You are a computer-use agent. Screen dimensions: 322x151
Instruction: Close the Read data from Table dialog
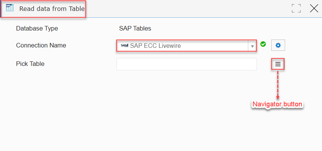coord(314,8)
